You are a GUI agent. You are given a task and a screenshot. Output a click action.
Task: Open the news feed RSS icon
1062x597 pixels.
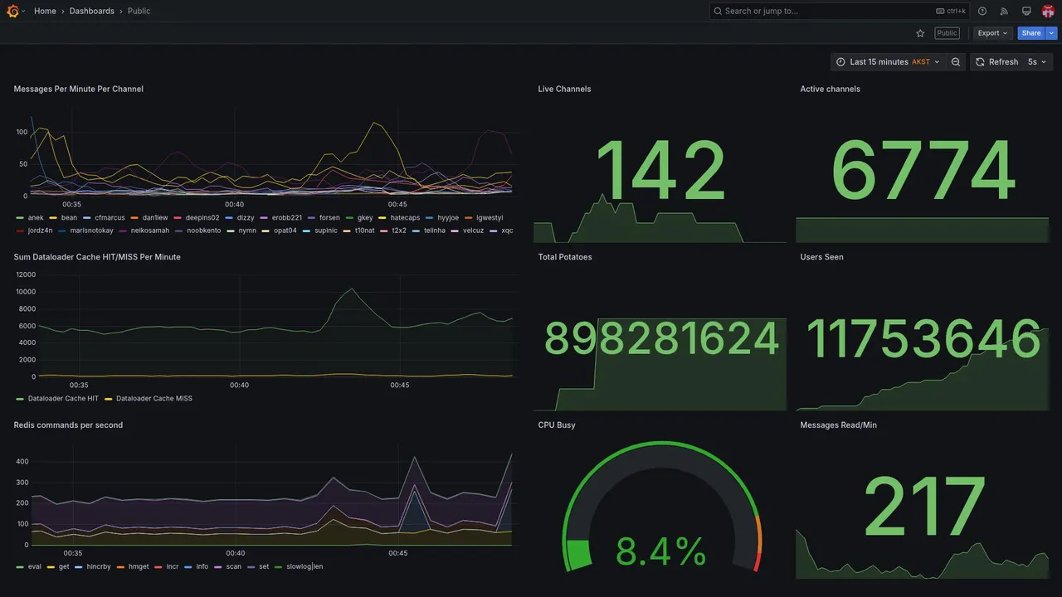[1004, 11]
